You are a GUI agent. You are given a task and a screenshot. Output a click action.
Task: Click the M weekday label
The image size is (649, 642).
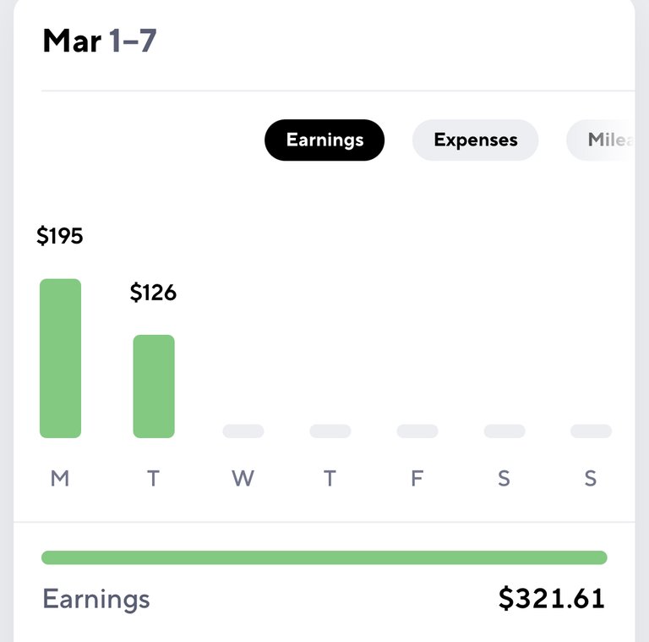[60, 479]
